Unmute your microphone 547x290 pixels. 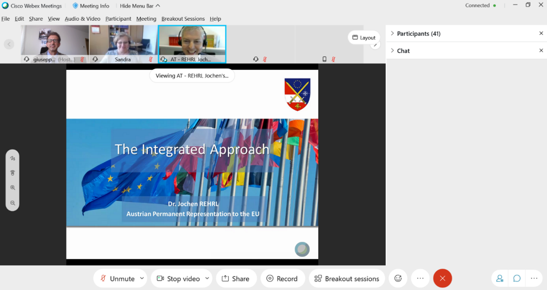click(x=117, y=279)
